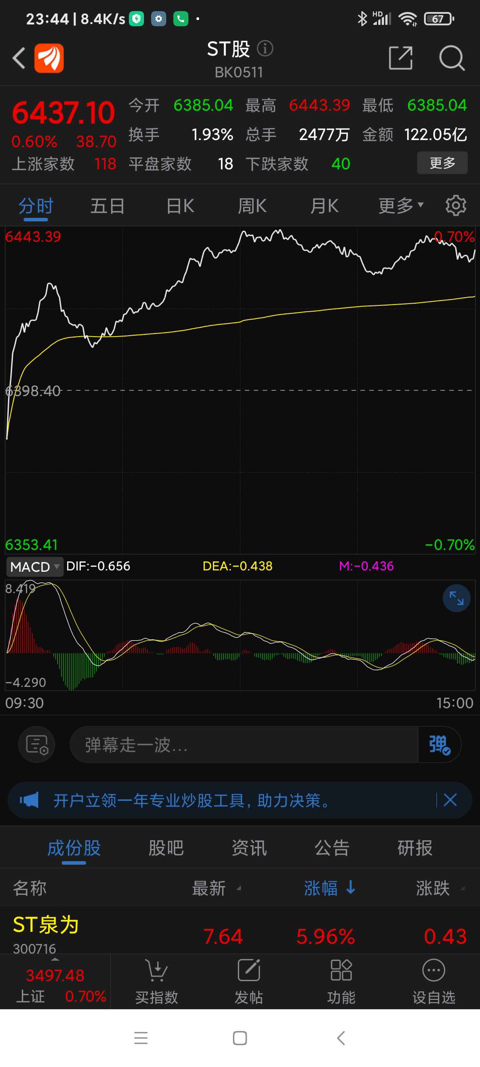
Task: Sort by 最新 column header
Action: [216, 888]
